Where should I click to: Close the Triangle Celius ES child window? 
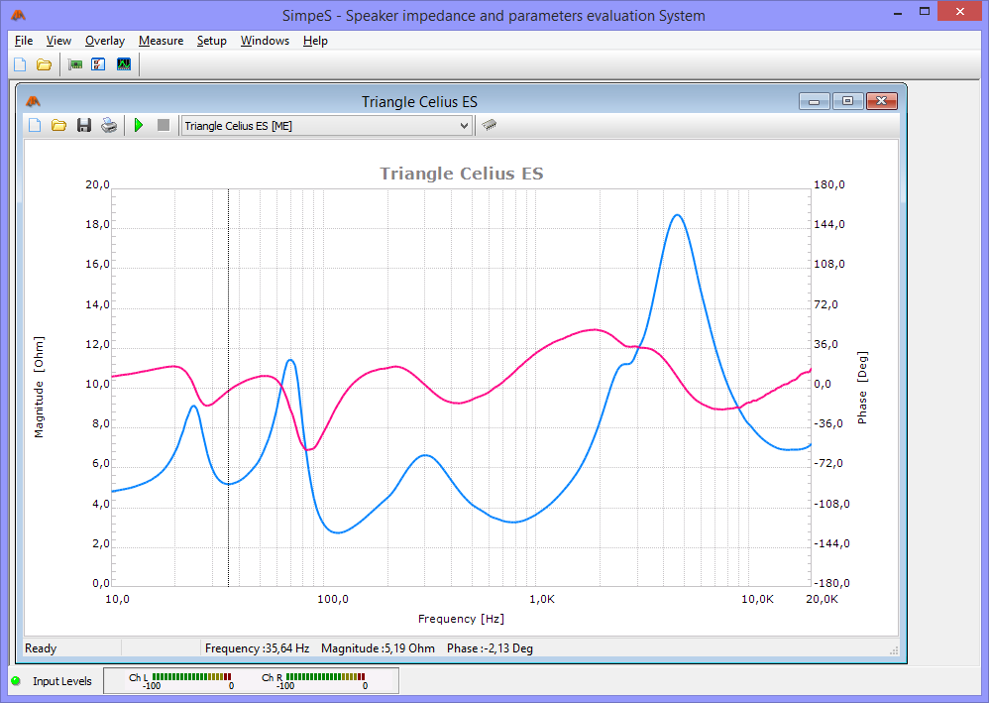pyautogui.click(x=882, y=101)
